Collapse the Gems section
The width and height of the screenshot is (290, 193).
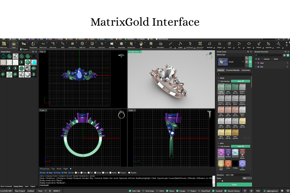pos(218,143)
